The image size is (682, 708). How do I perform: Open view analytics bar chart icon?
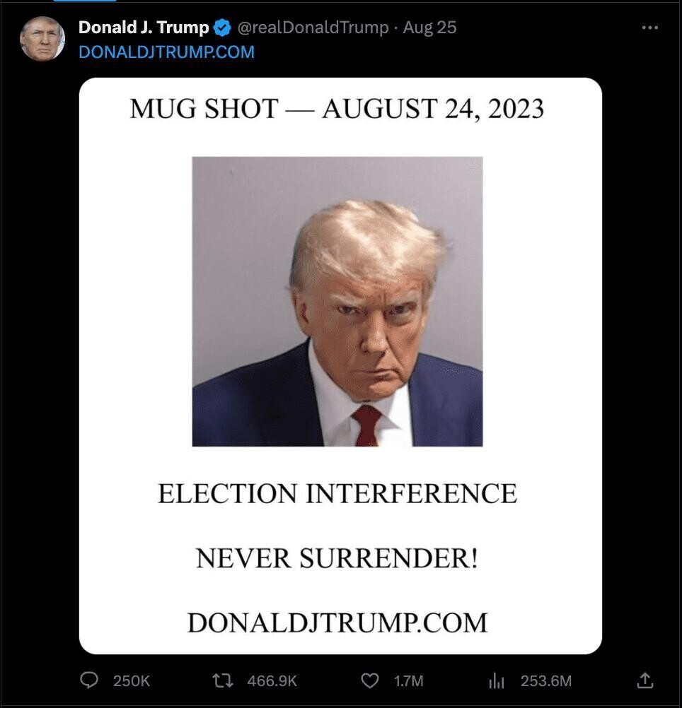[x=496, y=680]
